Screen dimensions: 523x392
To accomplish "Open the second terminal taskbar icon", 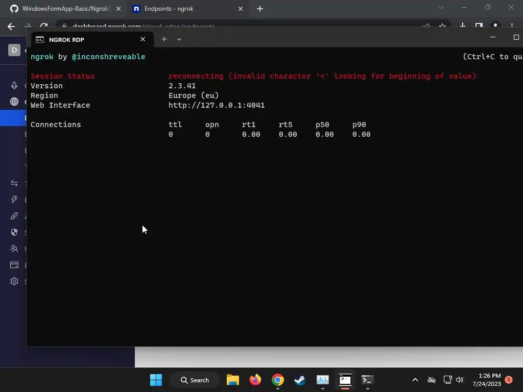I will [368, 380].
